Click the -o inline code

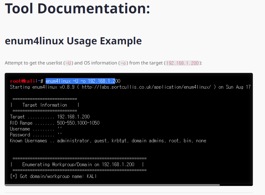click(123, 63)
